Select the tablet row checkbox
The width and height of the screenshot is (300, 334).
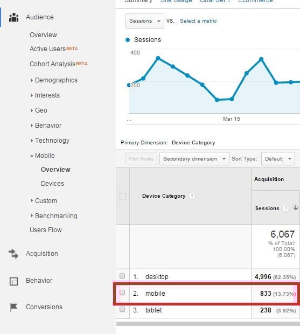[122, 309]
